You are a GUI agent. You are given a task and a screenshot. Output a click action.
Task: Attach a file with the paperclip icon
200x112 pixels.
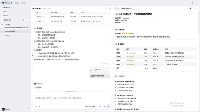[40, 107]
